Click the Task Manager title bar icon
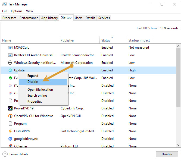Image resolution: width=181 pixels, height=161 pixels. pyautogui.click(x=5, y=4)
